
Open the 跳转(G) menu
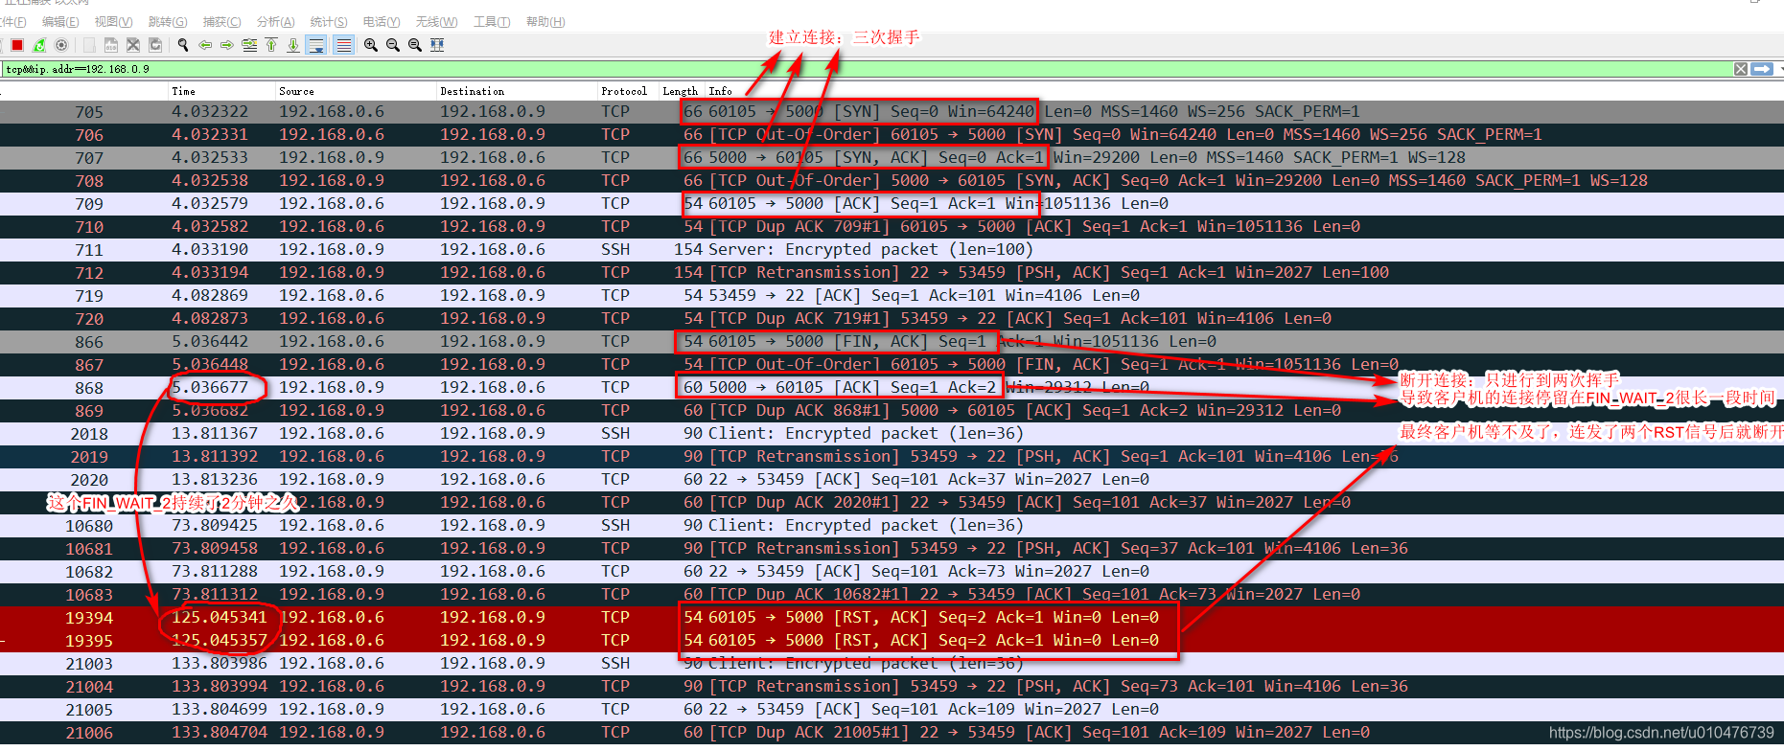pyautogui.click(x=168, y=22)
